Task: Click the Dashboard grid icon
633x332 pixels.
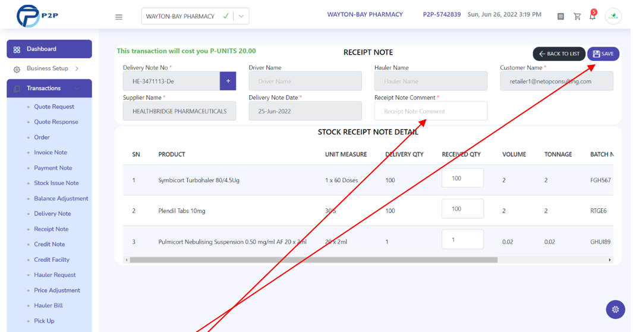Action: click(x=17, y=49)
